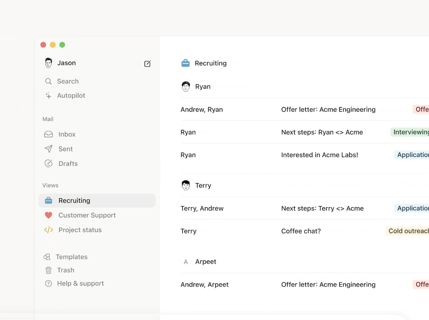Screen dimensions: 429x320
Task: Click the Recruiting page title
Action: tap(210, 63)
